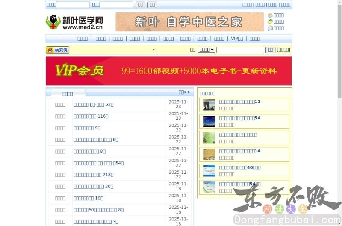The height and width of the screenshot is (226, 342).
Task: Click the blue and white slide thumbnail
Action: point(209,171)
